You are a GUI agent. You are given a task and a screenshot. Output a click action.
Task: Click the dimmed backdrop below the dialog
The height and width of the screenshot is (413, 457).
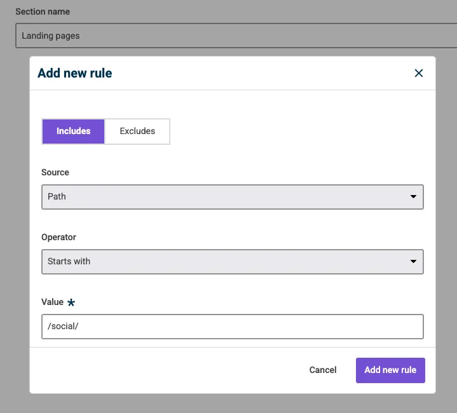click(x=229, y=403)
